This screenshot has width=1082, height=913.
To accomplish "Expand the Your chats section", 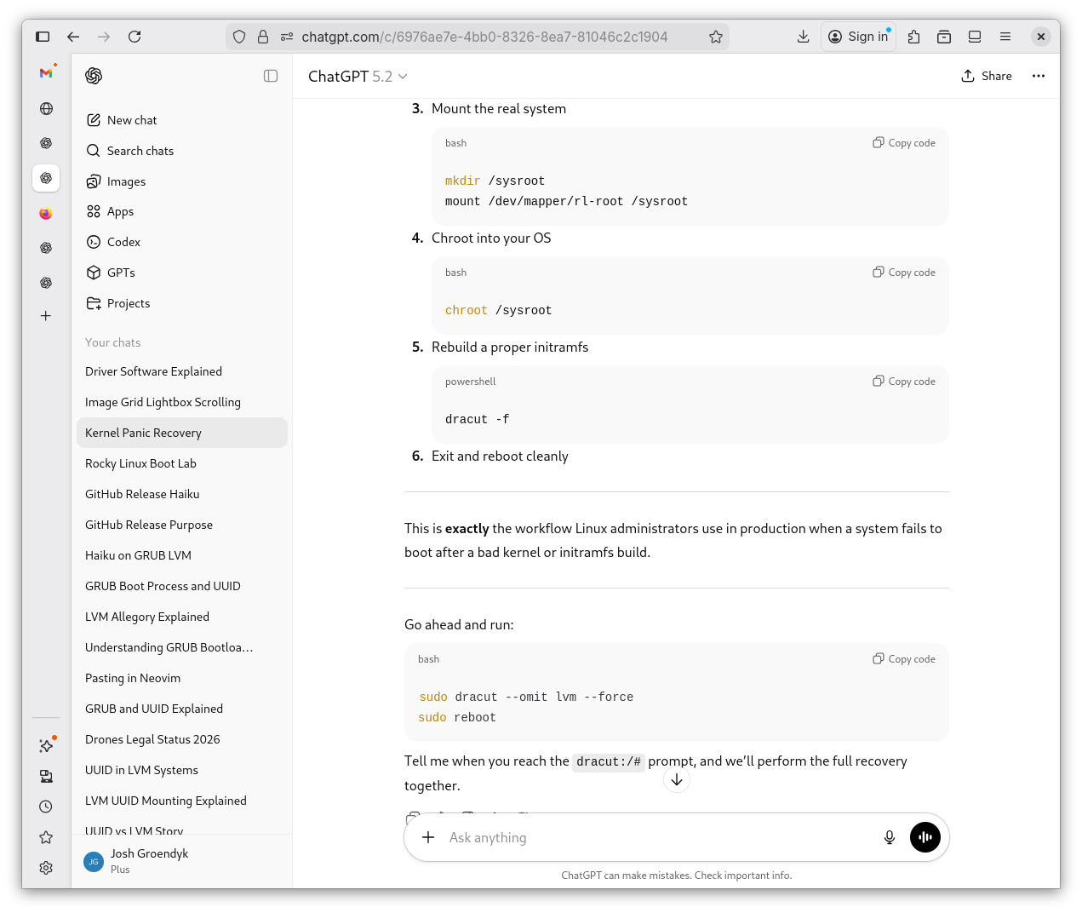I will tap(113, 342).
